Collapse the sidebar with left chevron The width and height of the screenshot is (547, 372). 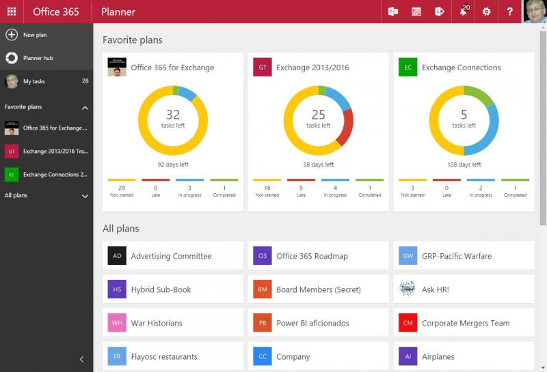point(81,360)
